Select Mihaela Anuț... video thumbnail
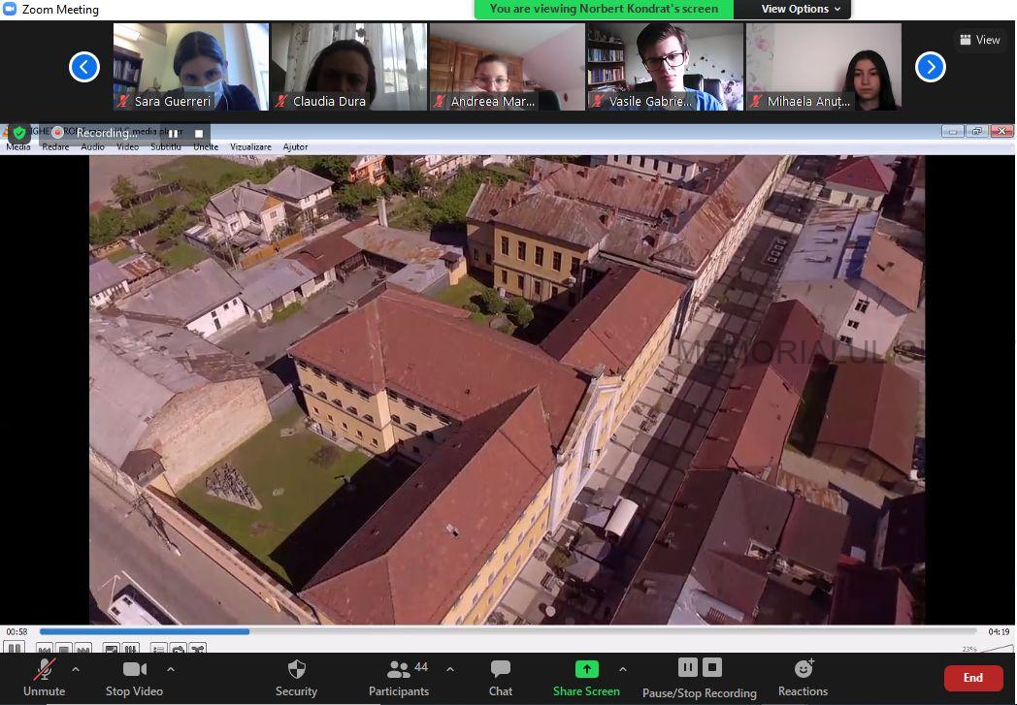Viewport: 1017px width, 705px height. pyautogui.click(x=824, y=67)
